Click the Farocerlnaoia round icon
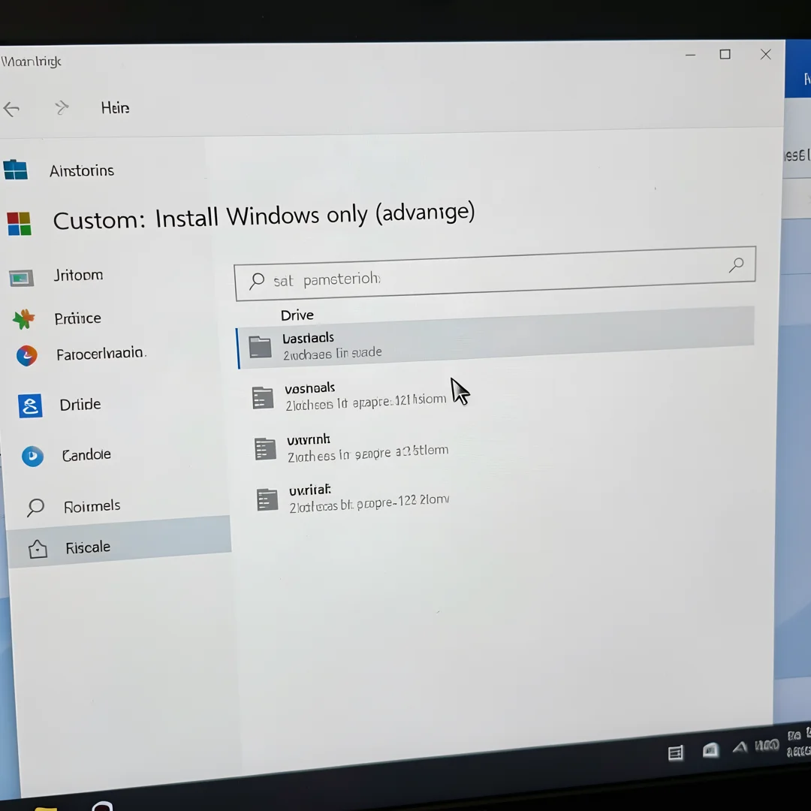811x811 pixels. click(26, 355)
